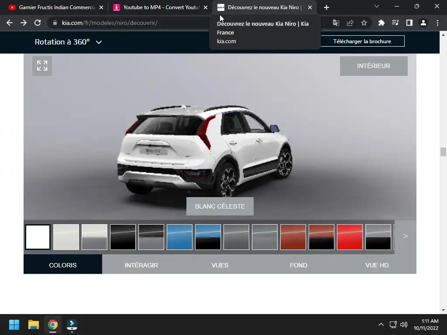
Task: Bookmark this page with the star icon
Action: click(364, 23)
